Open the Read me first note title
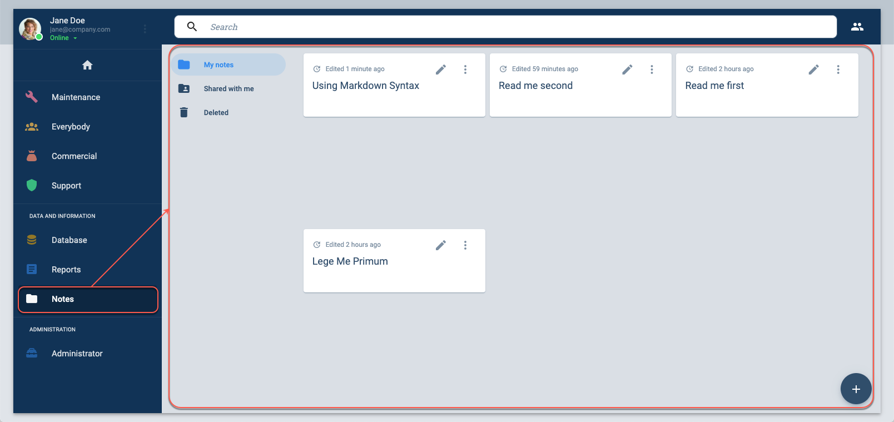 point(714,86)
